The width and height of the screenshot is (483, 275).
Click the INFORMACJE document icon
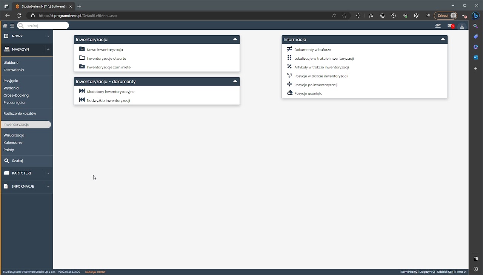(6, 186)
